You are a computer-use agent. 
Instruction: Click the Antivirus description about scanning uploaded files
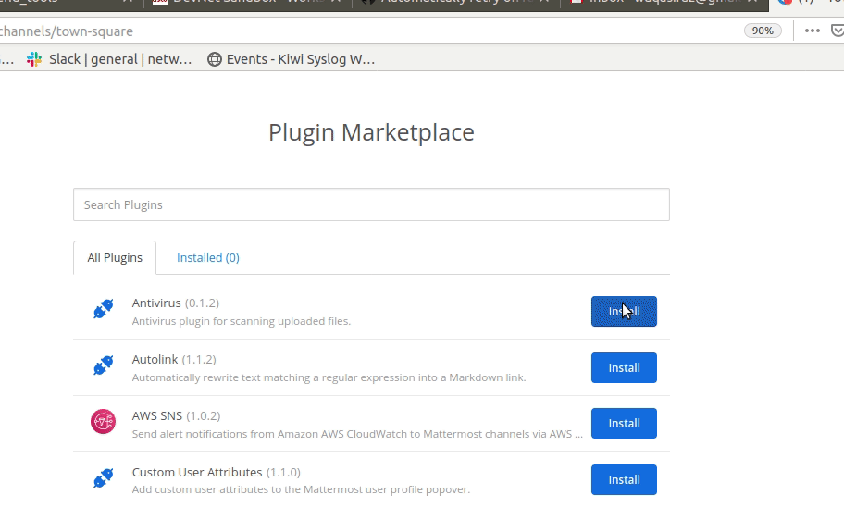tap(242, 321)
